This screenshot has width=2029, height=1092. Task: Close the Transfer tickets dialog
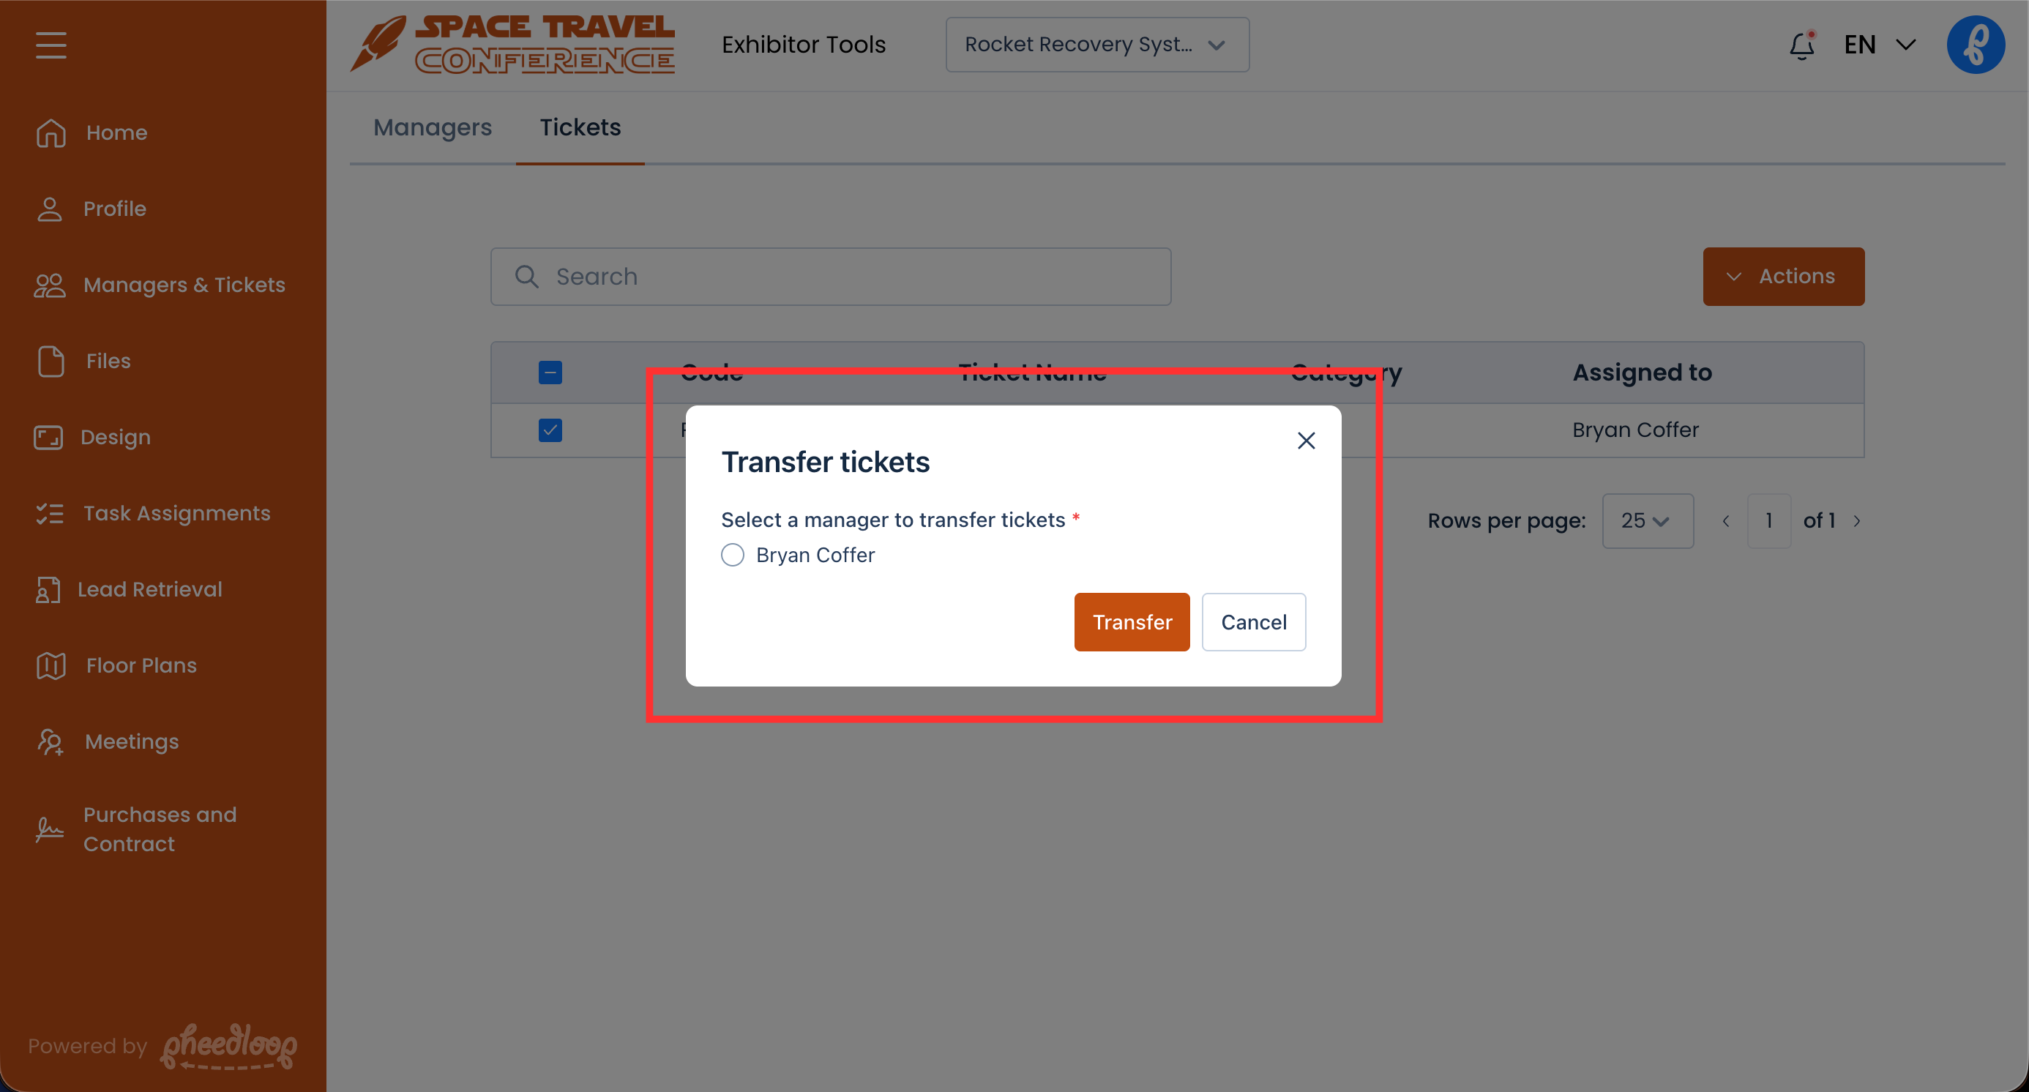point(1306,441)
